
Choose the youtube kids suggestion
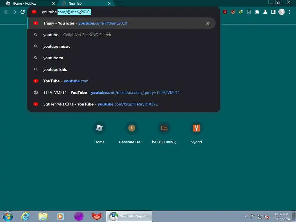click(x=121, y=69)
